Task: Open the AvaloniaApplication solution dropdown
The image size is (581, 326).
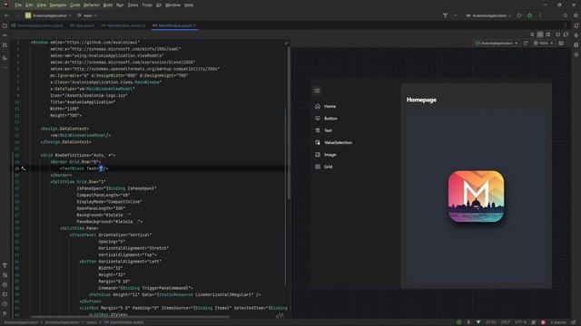Action: point(48,15)
